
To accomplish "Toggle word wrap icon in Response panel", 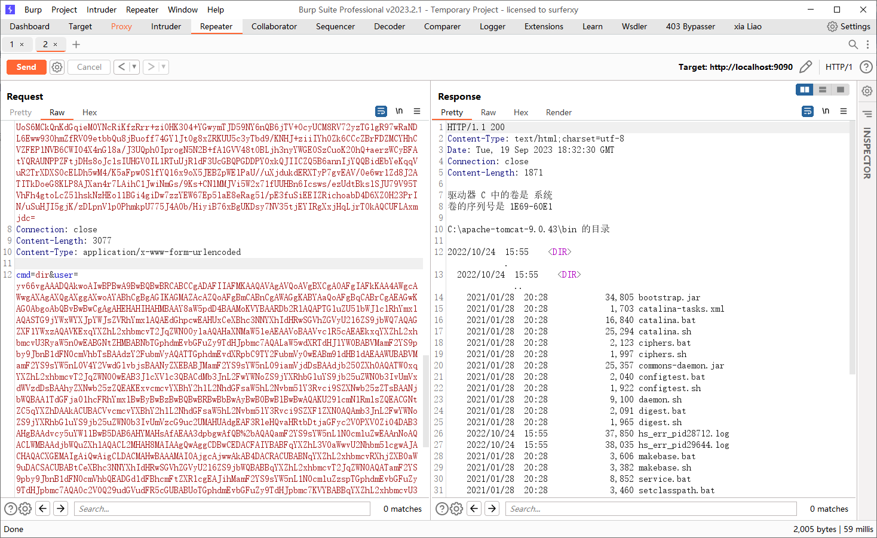I will [807, 111].
